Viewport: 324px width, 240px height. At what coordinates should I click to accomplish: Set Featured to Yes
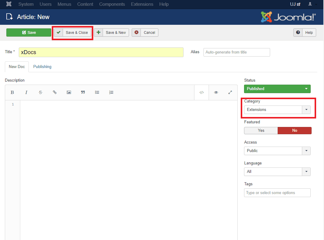point(261,131)
